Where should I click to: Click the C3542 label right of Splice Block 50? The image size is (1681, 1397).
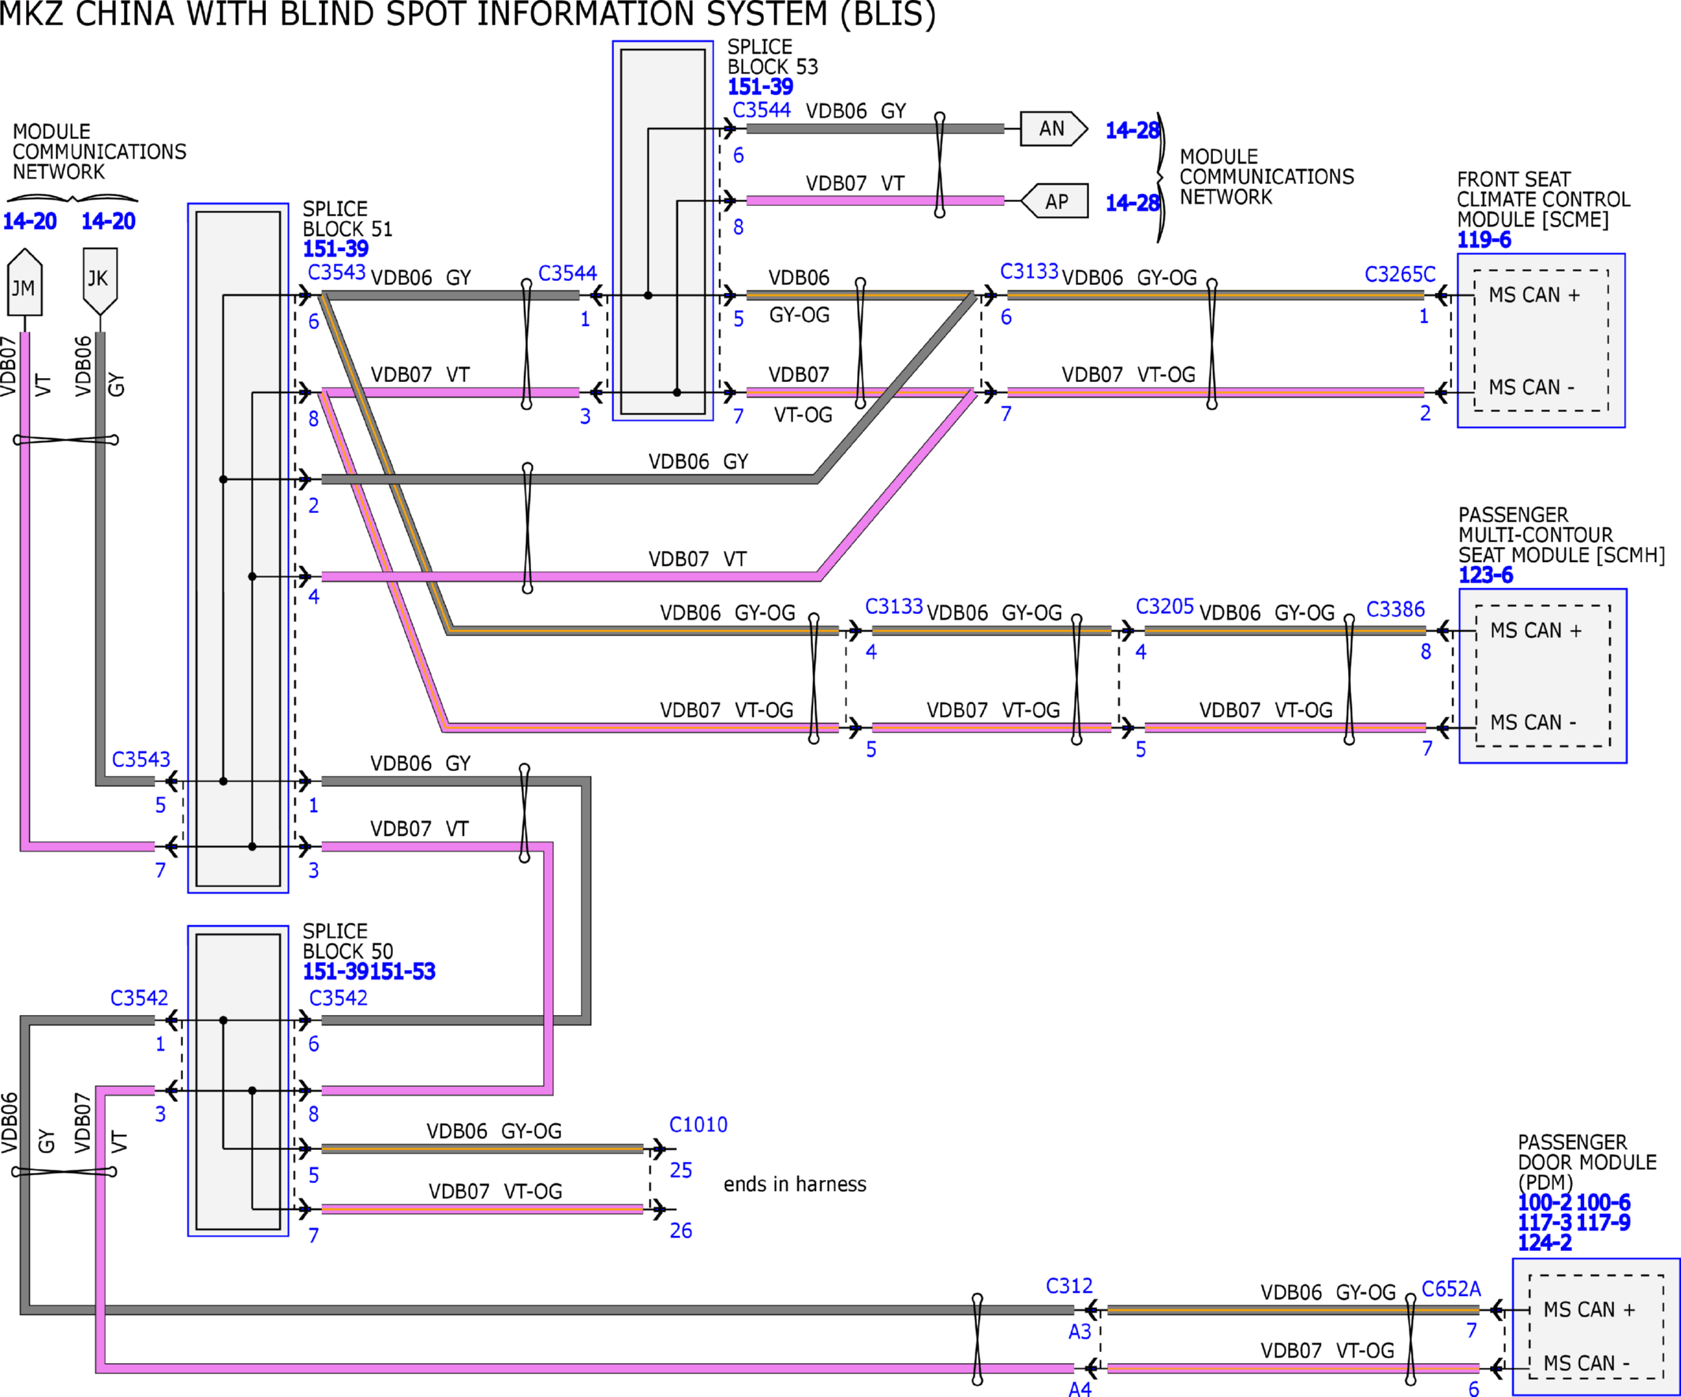339,998
